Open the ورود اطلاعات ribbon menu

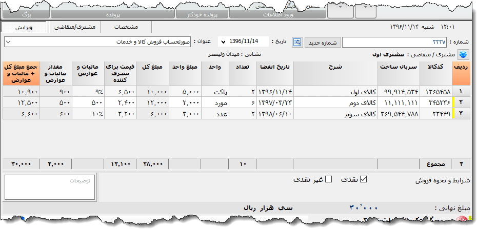pyautogui.click(x=279, y=14)
